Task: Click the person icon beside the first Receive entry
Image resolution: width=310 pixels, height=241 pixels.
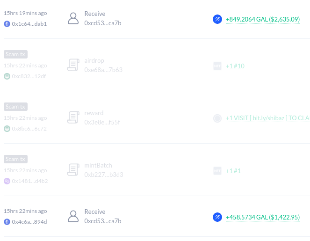Action: [x=73, y=18]
